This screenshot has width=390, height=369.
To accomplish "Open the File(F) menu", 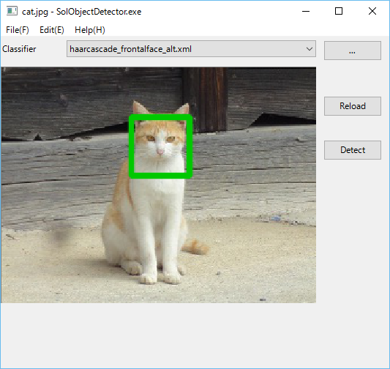I will tap(18, 30).
